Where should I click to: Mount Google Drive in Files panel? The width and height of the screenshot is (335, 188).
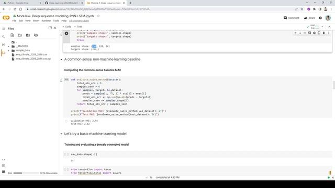click(x=28, y=35)
